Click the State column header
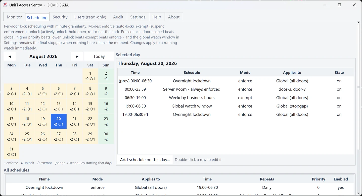Image resolution: width=362 pixels, height=196 pixels. [x=339, y=72]
